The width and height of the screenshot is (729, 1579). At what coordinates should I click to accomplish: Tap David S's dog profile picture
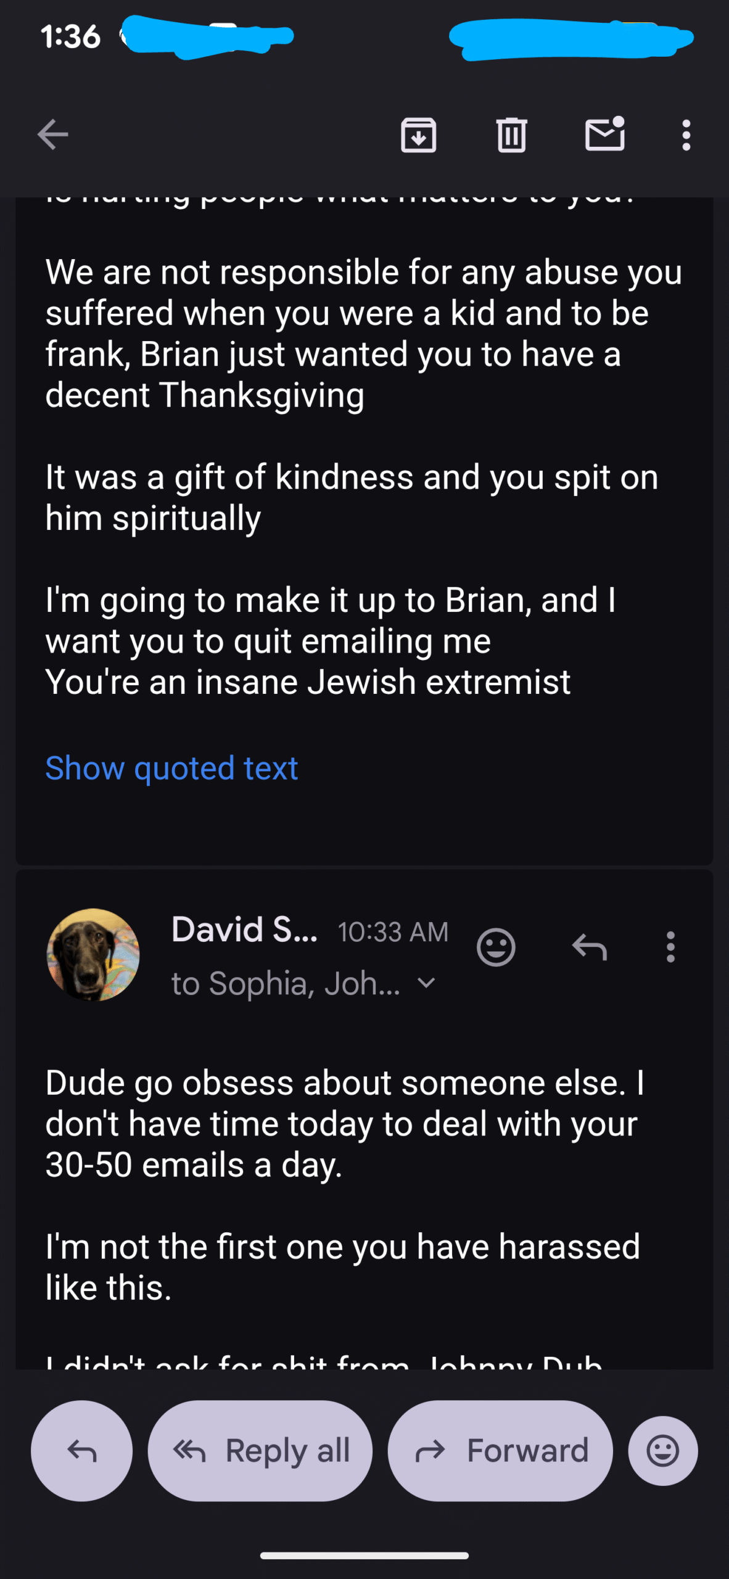(x=93, y=954)
